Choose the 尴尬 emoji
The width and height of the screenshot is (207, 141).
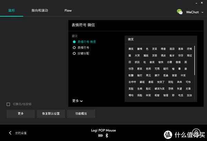[x=146, y=56]
